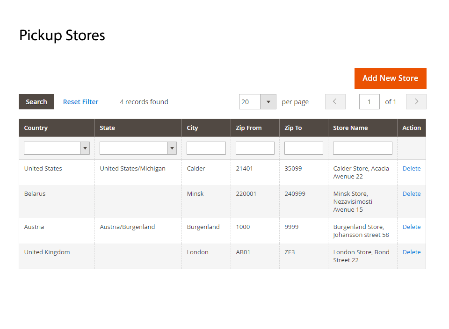Screen dimensions: 449x329
Task: Delete the London Store row
Action: point(411,252)
